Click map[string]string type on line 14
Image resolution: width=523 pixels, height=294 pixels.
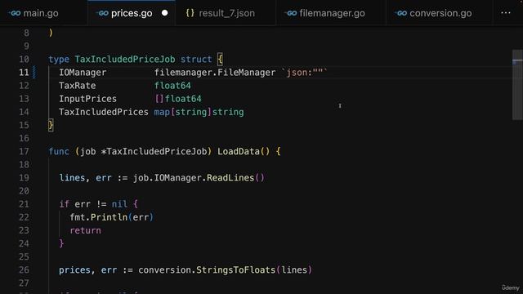pyautogui.click(x=199, y=112)
